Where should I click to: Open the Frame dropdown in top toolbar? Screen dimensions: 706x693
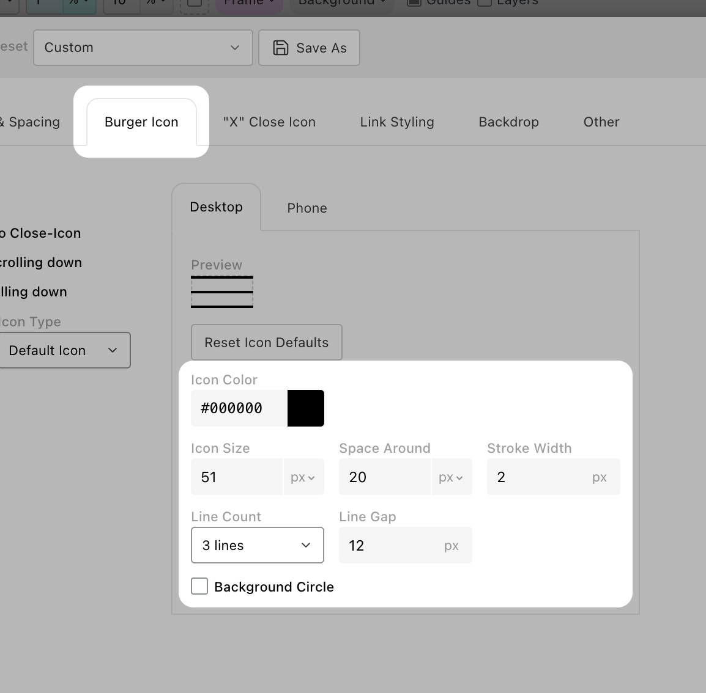coord(249,4)
